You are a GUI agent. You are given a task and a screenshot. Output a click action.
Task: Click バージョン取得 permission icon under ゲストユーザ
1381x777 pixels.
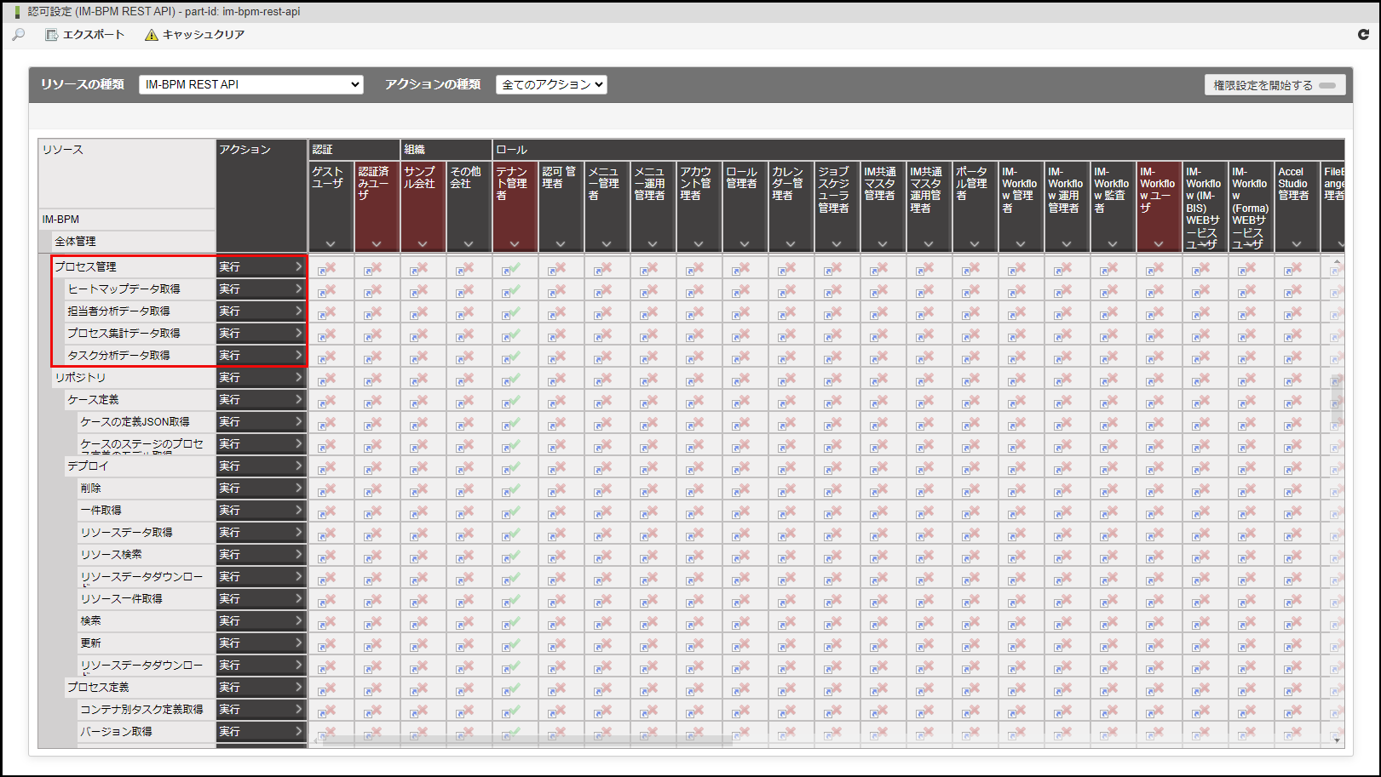tap(327, 733)
